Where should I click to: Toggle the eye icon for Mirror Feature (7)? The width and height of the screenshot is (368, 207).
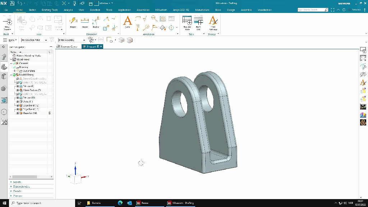tap(17, 90)
